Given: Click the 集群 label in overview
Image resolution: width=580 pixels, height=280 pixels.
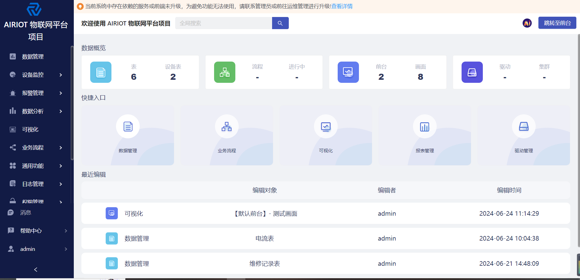Looking at the screenshot, I should (x=544, y=66).
